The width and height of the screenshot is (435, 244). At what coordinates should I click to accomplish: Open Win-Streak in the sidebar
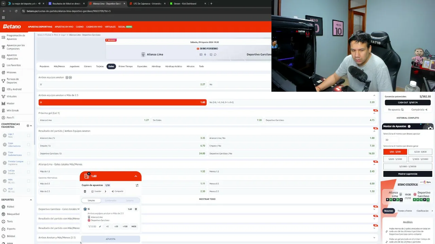click(x=13, y=110)
